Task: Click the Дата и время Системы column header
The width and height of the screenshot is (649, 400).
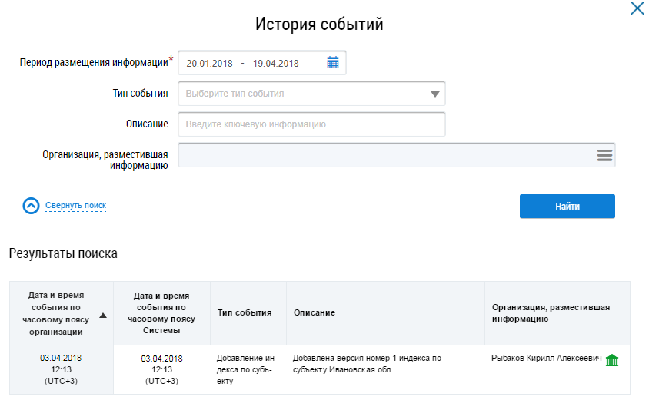Action: pos(161,312)
